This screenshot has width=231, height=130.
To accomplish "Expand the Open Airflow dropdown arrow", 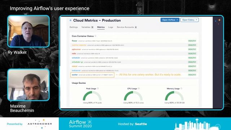I will [177, 20].
